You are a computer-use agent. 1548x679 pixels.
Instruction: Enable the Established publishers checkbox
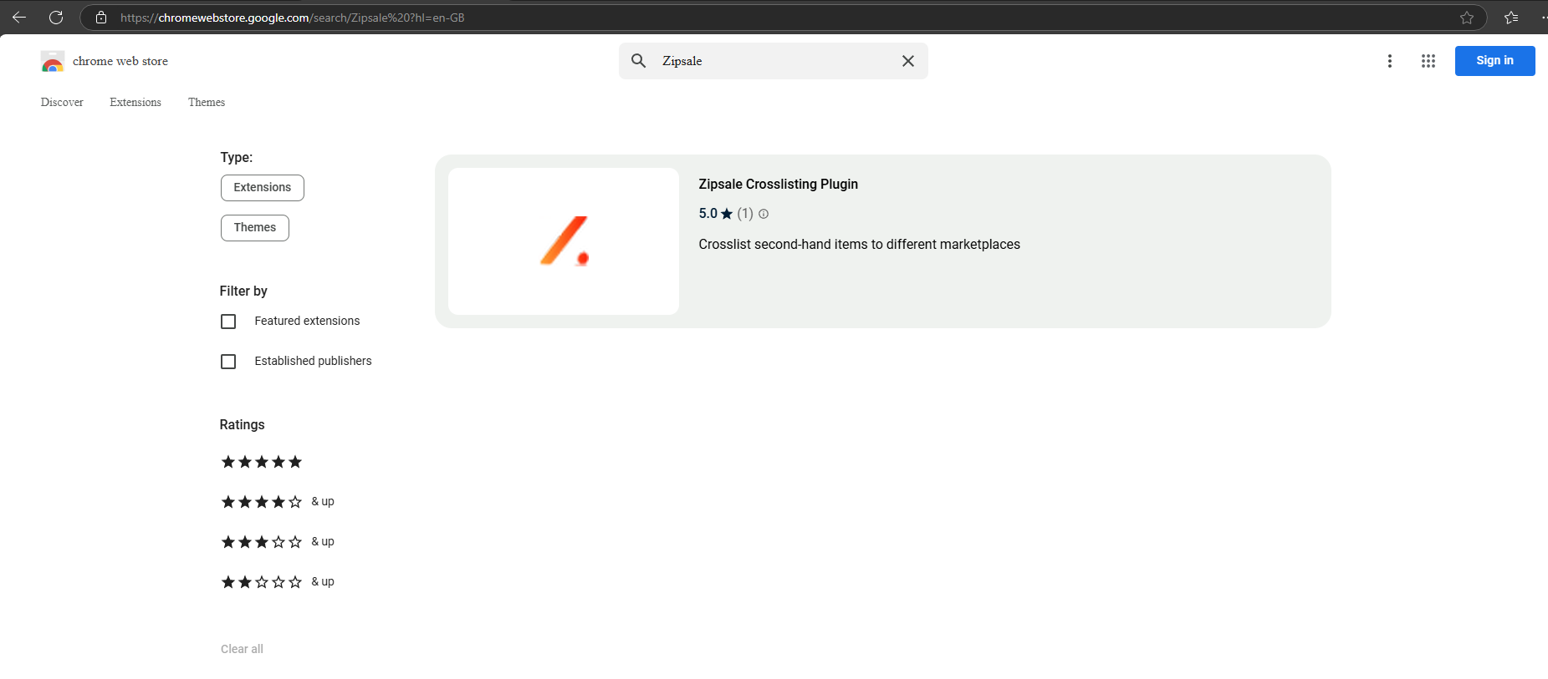coord(228,362)
